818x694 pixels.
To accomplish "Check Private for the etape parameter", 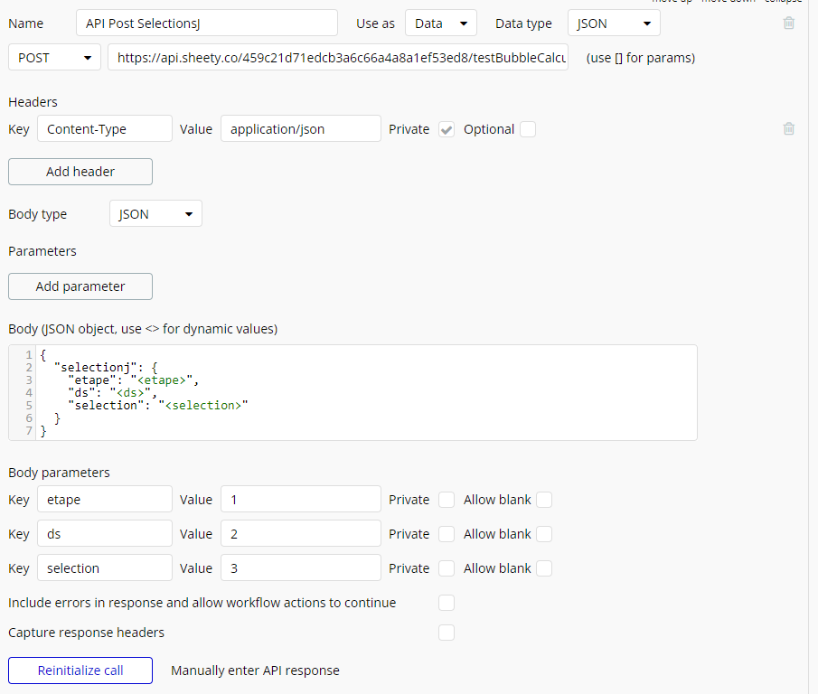I will pyautogui.click(x=447, y=500).
